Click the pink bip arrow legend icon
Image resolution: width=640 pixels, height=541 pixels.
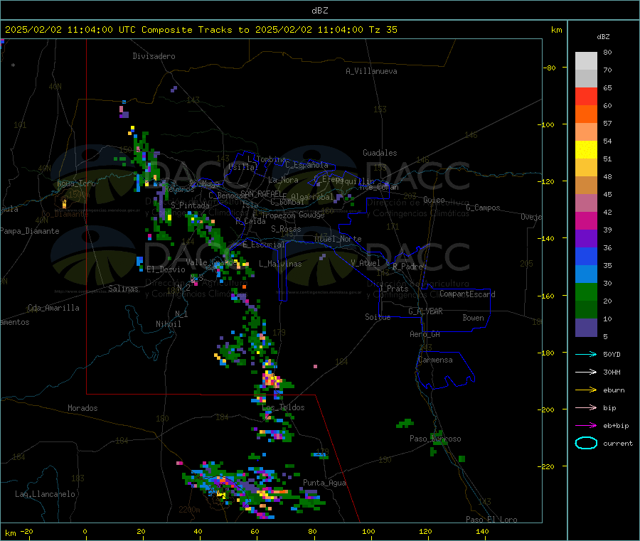pos(586,407)
